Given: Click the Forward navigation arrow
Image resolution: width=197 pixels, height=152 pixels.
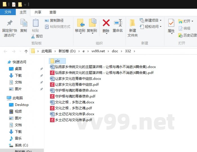Looking at the screenshot, I should coord(14,51).
